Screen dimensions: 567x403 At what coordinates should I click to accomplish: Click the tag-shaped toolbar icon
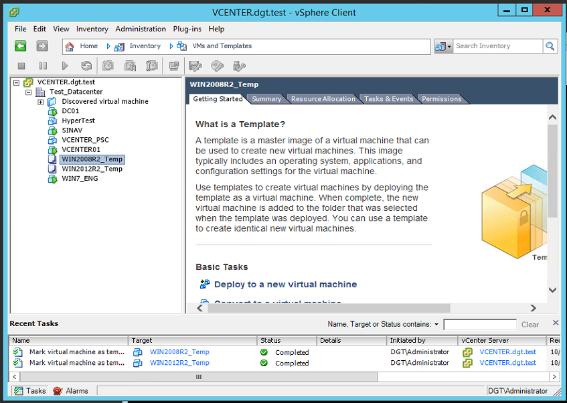[x=218, y=66]
